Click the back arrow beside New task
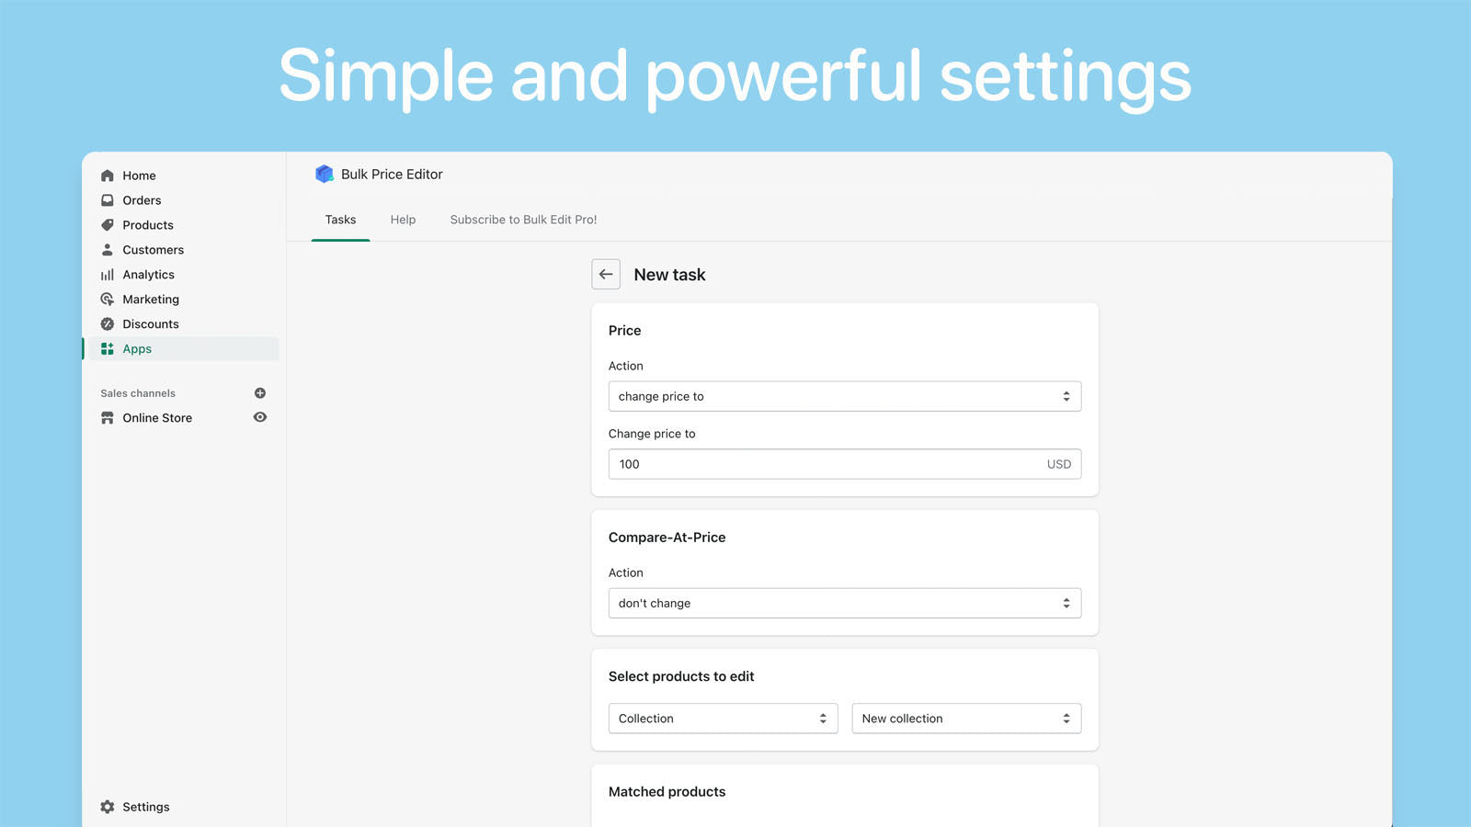The height and width of the screenshot is (827, 1471). [x=605, y=274]
